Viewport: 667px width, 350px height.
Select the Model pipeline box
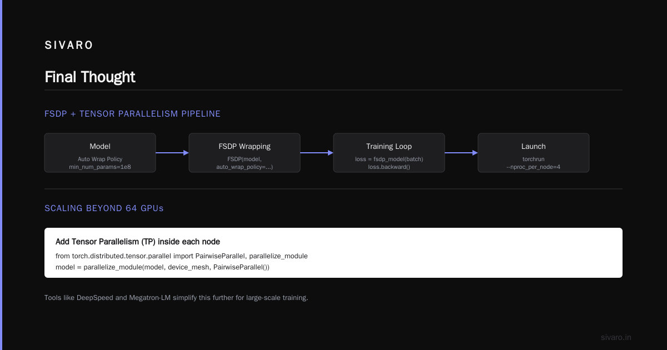click(x=100, y=153)
